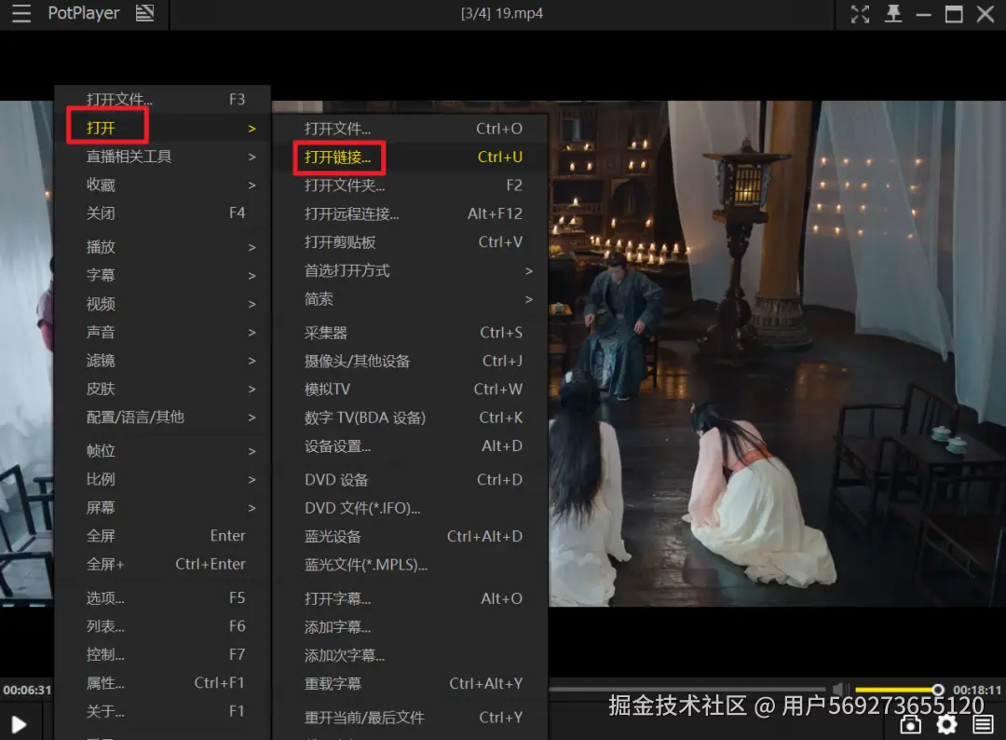Expand the 滤镜 submenu arrow
Screen dimensions: 1006x740
coord(252,361)
